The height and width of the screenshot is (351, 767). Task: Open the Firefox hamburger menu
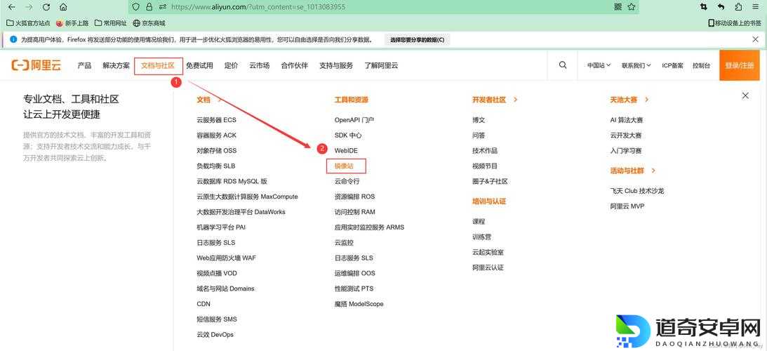click(x=756, y=7)
